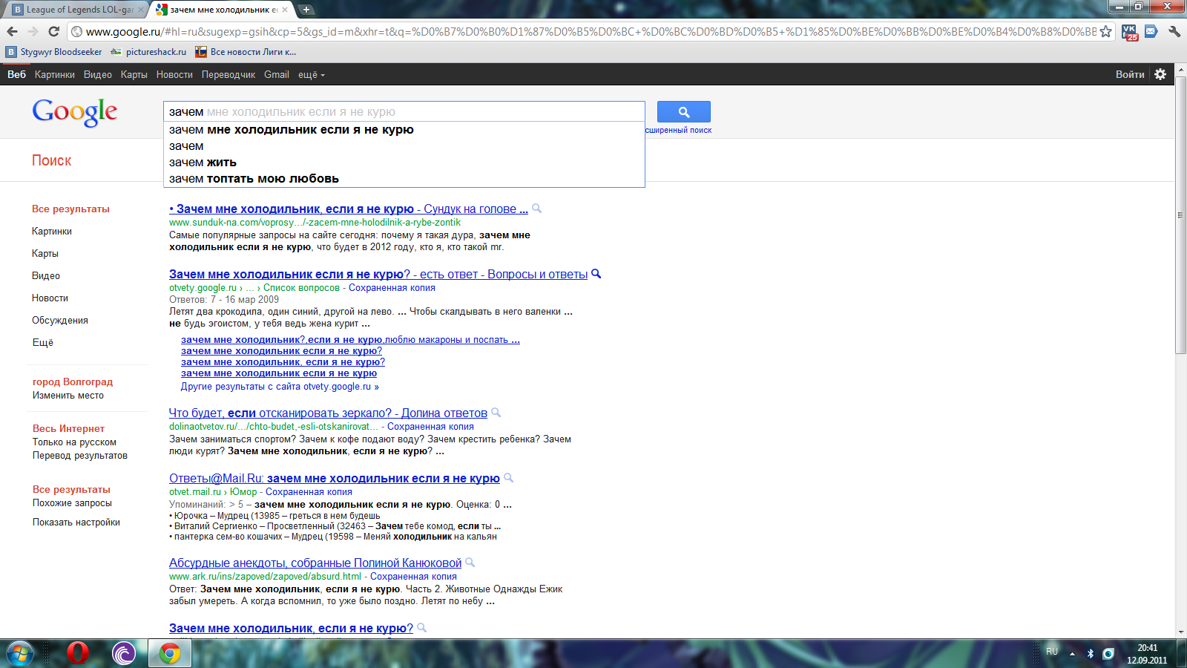Viewport: 1187px width, 668px height.
Task: Open the purple swirl taskbar app
Action: pyautogui.click(x=124, y=653)
